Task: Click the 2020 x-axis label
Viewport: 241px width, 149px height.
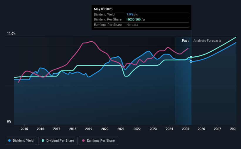Action: pyautogui.click(x=105, y=129)
